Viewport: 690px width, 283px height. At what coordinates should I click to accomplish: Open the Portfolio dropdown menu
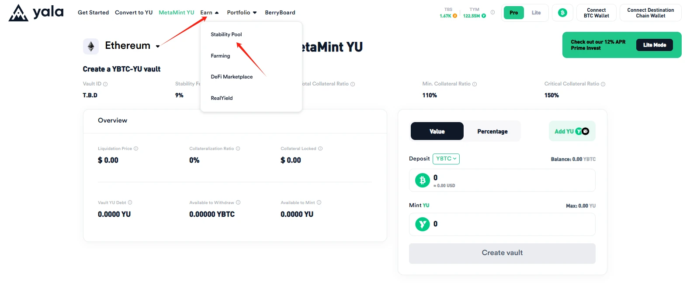click(x=242, y=13)
